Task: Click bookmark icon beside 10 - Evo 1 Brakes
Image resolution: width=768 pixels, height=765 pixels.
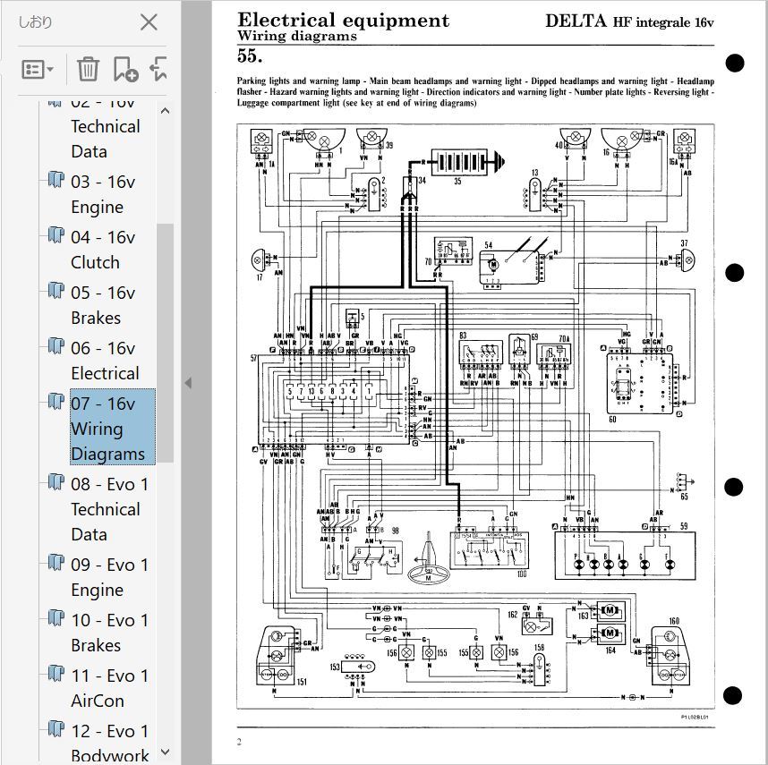Action: pos(55,616)
